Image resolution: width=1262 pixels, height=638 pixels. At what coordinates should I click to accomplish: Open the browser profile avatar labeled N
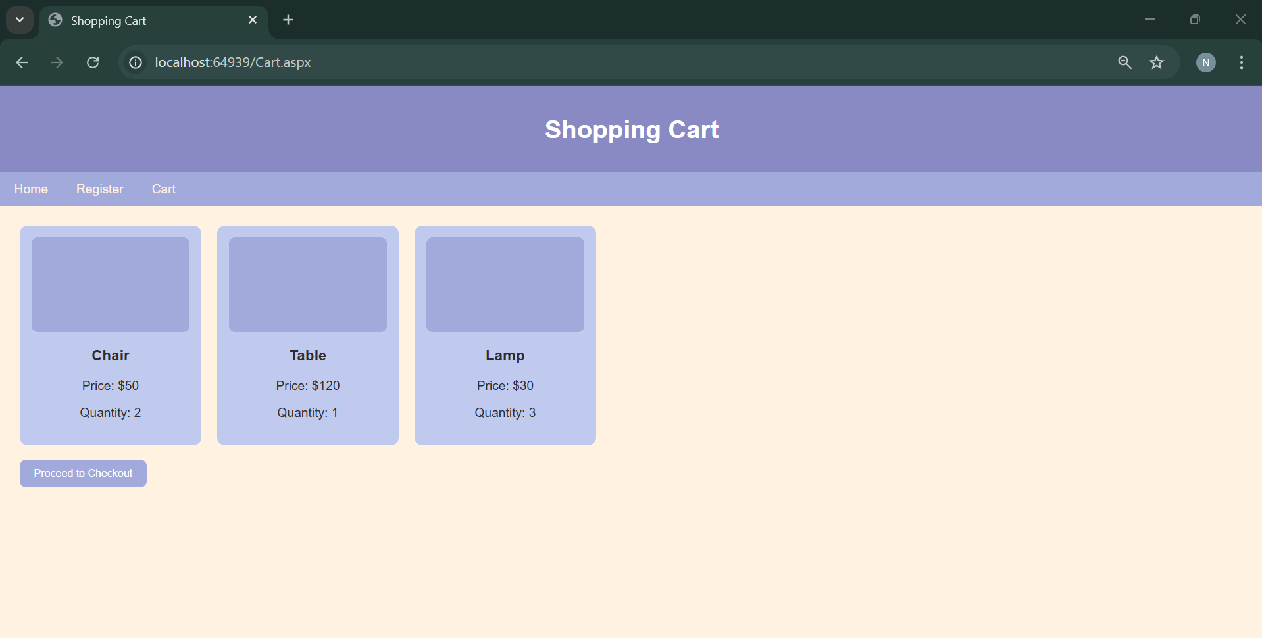click(1206, 62)
